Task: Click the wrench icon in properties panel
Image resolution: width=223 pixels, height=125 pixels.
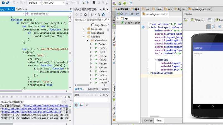Action: [87, 105]
